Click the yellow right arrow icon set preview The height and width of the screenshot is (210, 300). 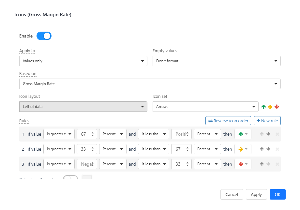point(270,107)
